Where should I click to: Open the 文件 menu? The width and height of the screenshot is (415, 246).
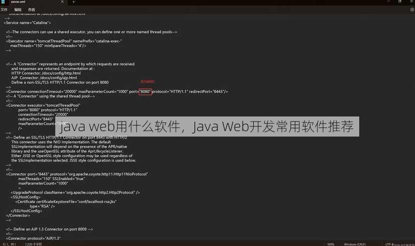coord(4,10)
